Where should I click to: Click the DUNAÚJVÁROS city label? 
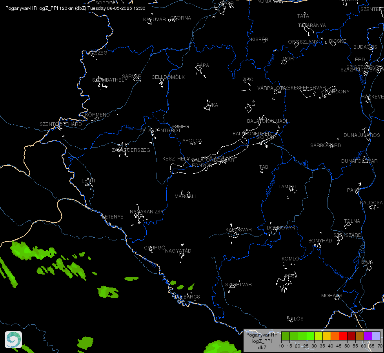[362, 135]
